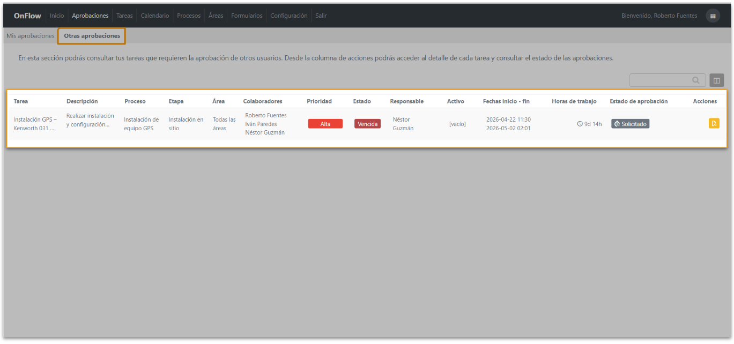This screenshot has width=734, height=344.
Task: Click the search magnifier icon
Action: pos(696,80)
